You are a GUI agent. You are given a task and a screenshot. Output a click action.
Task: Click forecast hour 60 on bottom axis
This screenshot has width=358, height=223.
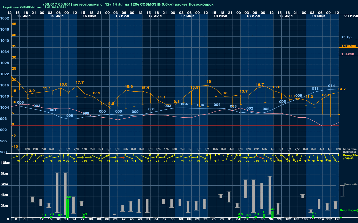point(173,219)
